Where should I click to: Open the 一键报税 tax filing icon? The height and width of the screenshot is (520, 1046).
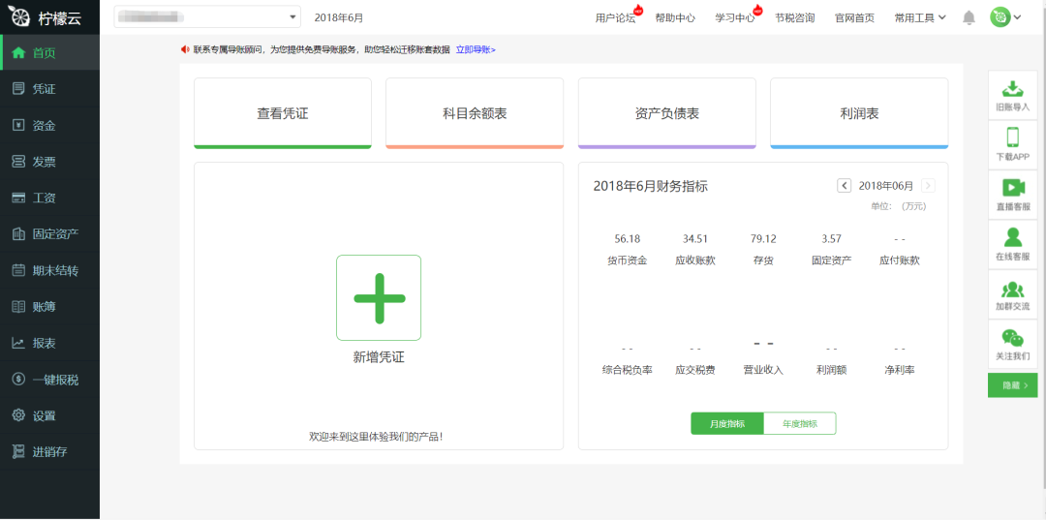click(18, 380)
